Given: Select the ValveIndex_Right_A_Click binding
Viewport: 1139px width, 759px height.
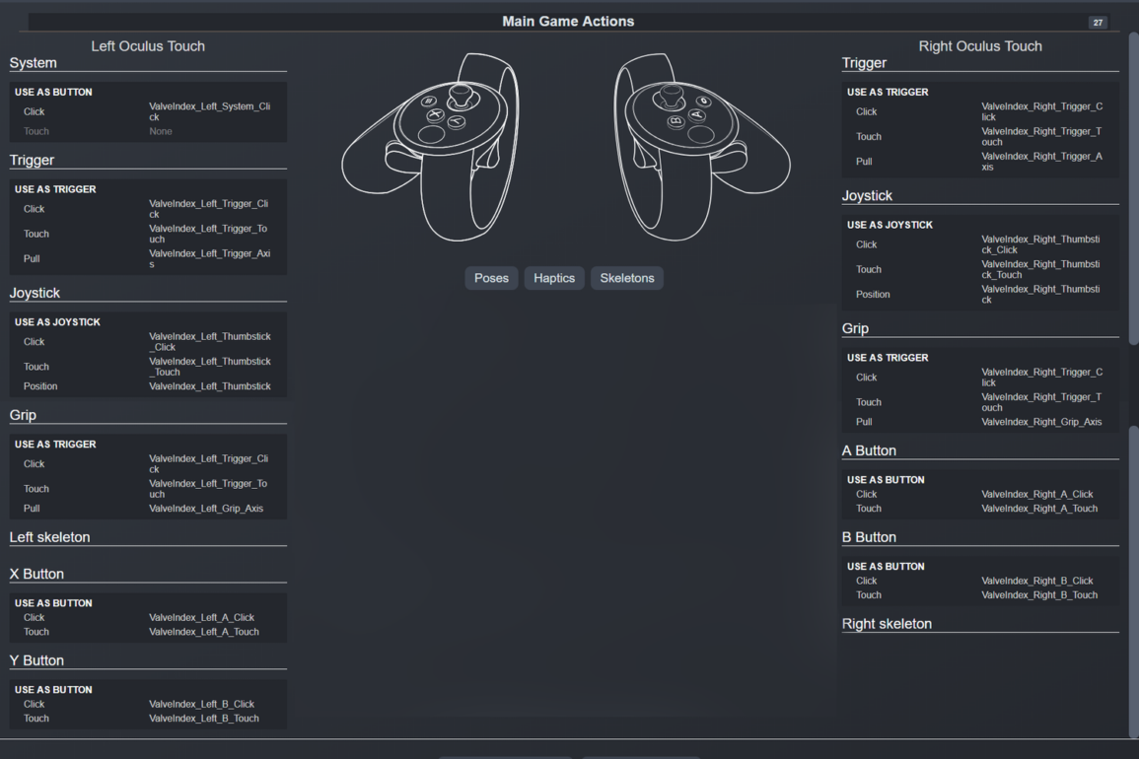Looking at the screenshot, I should pos(1037,495).
